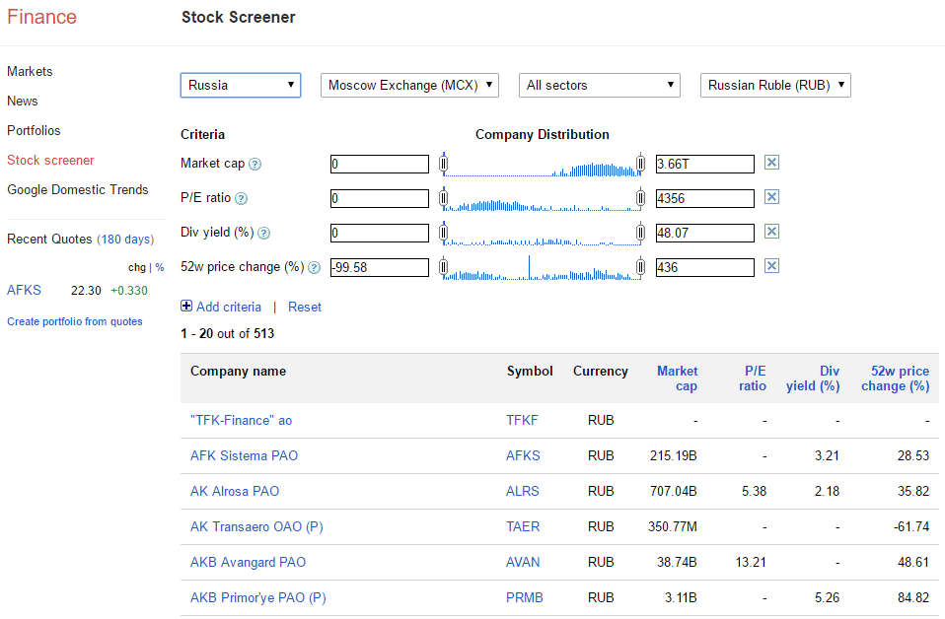Click the Add criteria link

[229, 307]
